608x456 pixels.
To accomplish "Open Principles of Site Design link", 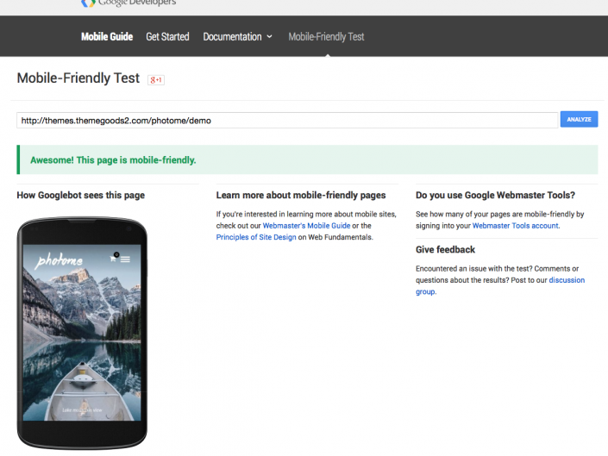I will pyautogui.click(x=256, y=237).
